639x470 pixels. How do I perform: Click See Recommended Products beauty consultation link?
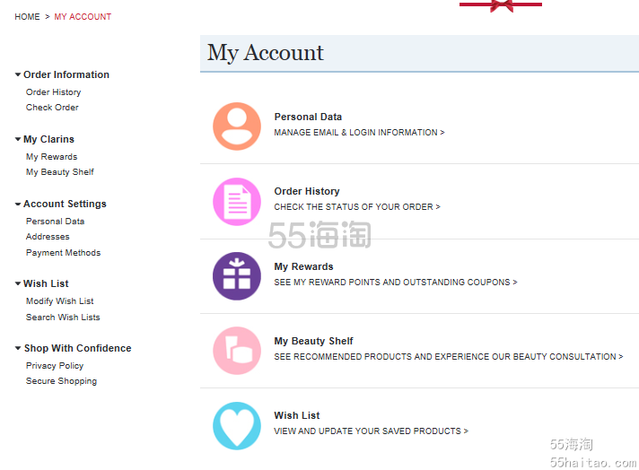[448, 357]
